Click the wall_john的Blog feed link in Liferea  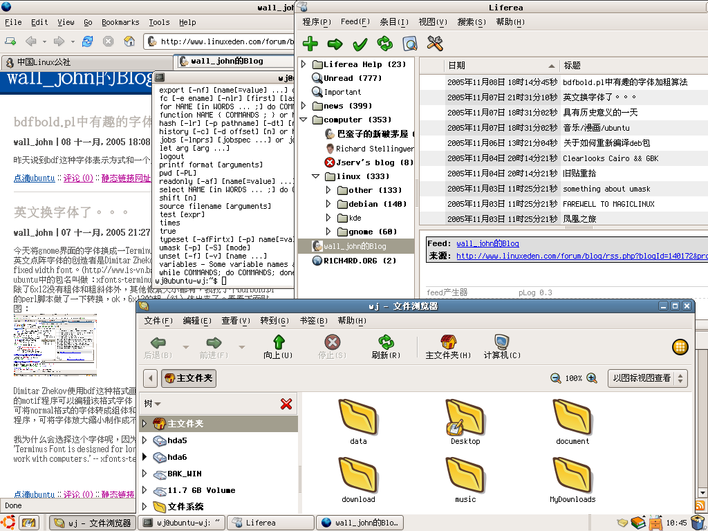point(487,243)
